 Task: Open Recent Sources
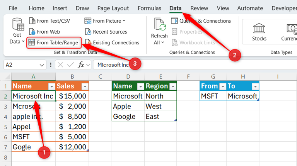[106, 32]
